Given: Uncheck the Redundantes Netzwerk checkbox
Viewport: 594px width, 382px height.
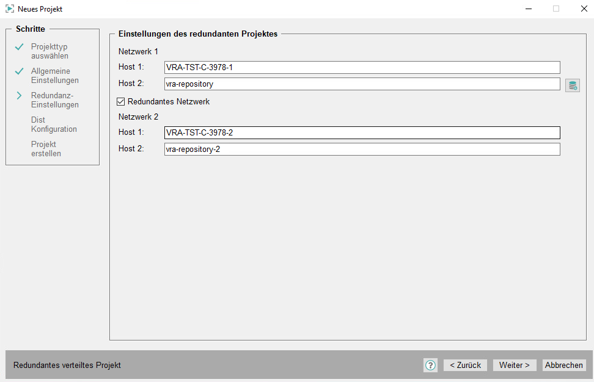Looking at the screenshot, I should coord(121,101).
